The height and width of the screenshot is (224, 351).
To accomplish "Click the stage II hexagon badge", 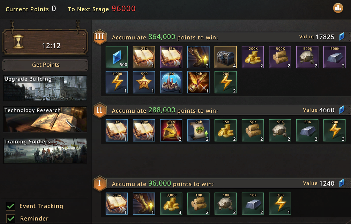I will click(100, 110).
